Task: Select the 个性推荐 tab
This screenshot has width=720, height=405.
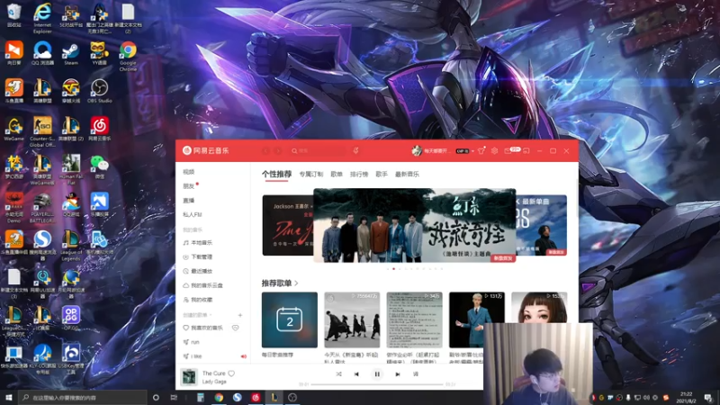Action: pos(276,175)
